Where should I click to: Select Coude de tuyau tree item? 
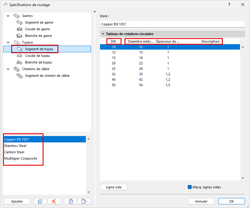[37, 56]
